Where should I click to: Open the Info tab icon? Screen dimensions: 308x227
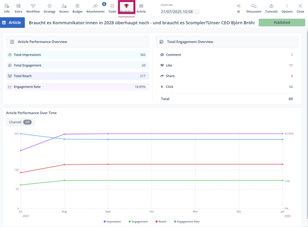coord(6,8)
